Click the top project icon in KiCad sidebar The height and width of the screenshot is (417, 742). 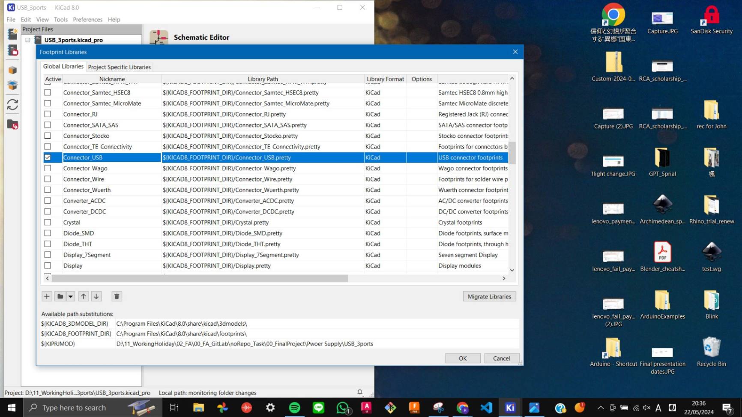coord(12,33)
